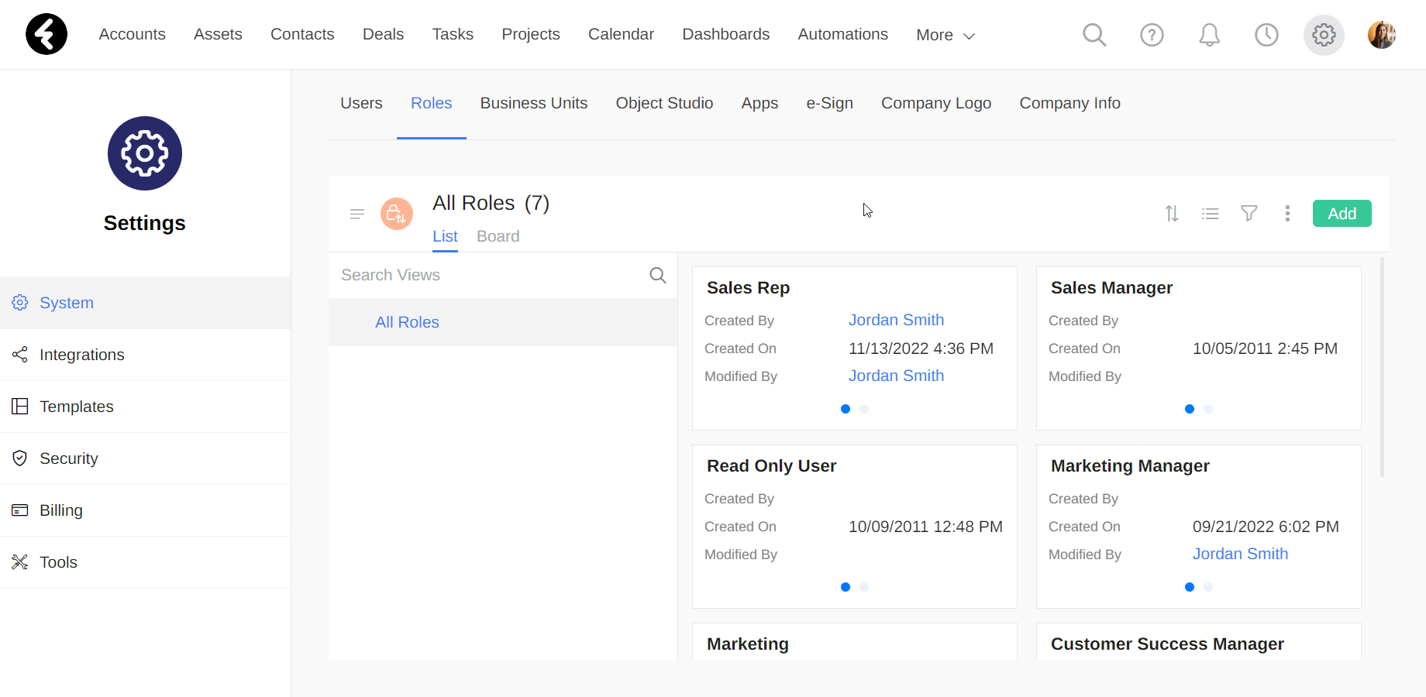Screen dimensions: 1426x697
Task: Select the List view tab
Action: [445, 236]
